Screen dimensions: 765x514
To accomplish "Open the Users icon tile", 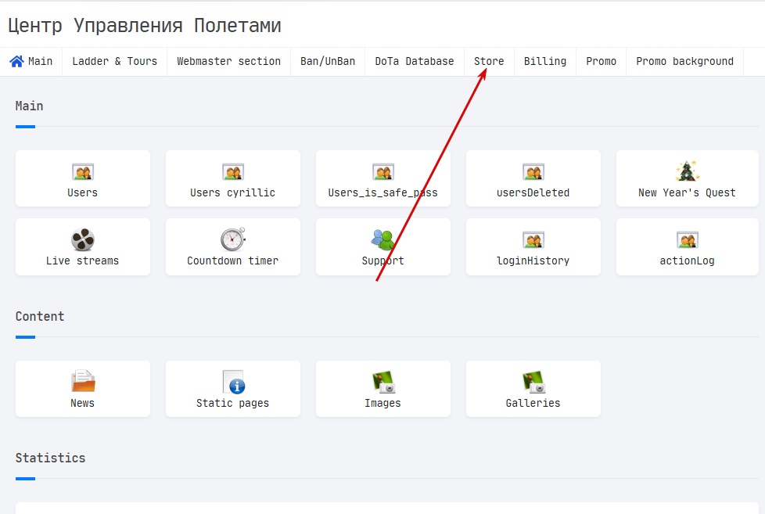I will [82, 172].
